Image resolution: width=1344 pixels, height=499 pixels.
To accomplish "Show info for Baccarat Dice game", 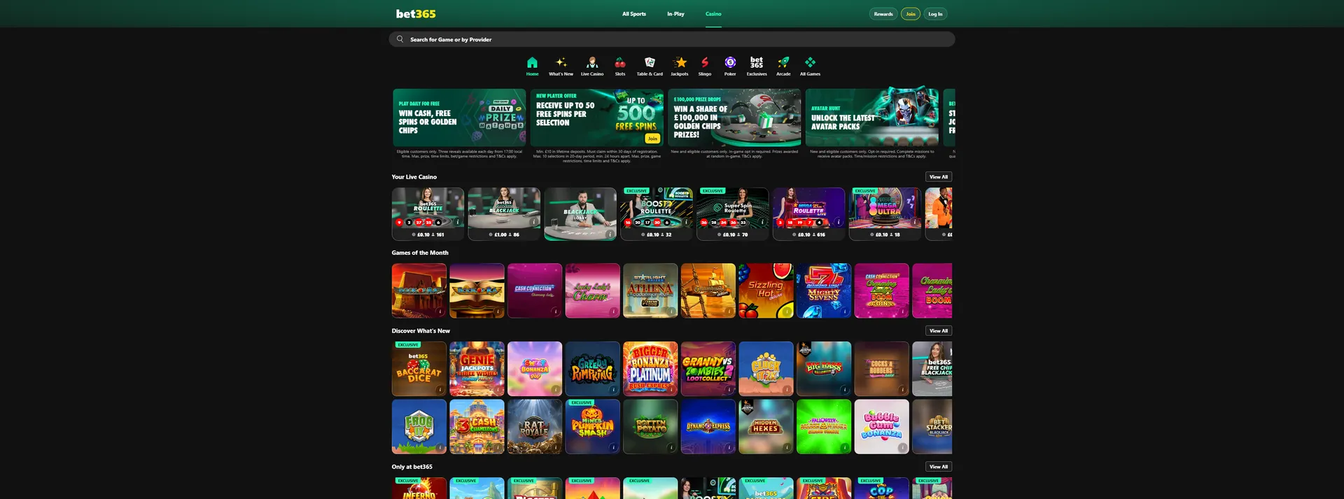I will (x=440, y=389).
